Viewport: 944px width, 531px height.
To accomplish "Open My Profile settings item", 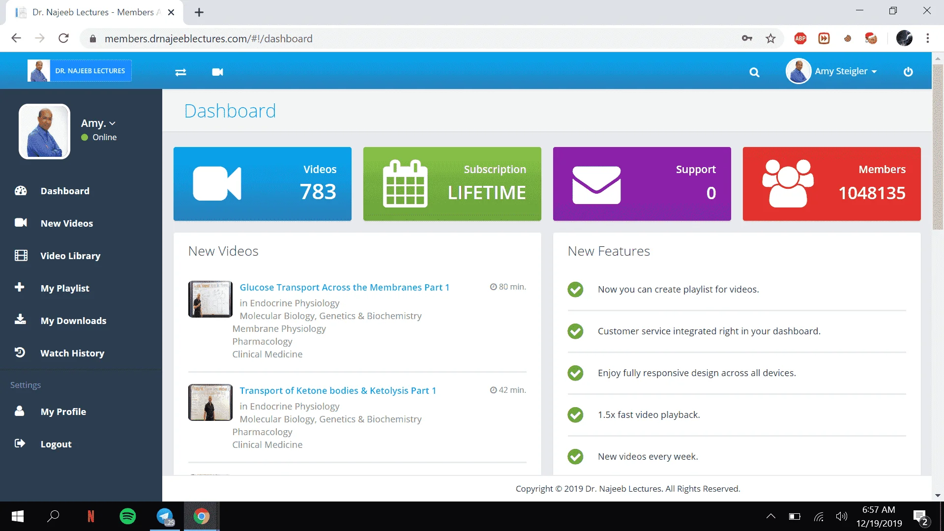I will pyautogui.click(x=63, y=412).
